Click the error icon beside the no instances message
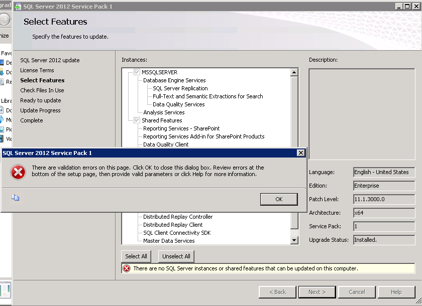The image size is (422, 306). pyautogui.click(x=127, y=268)
